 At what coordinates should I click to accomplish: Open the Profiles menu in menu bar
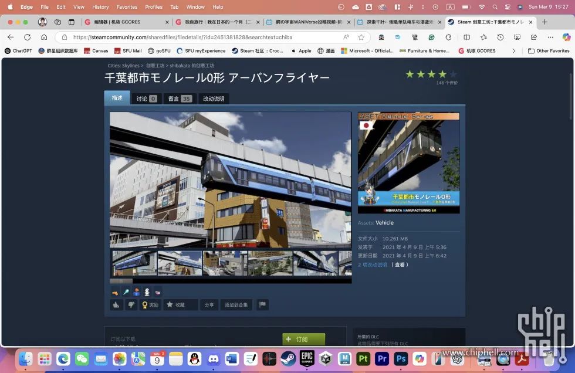[x=154, y=7]
